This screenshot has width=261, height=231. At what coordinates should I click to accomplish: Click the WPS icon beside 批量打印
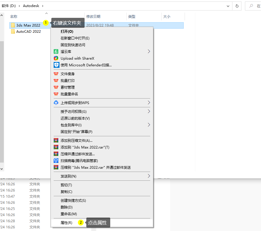[56, 81]
